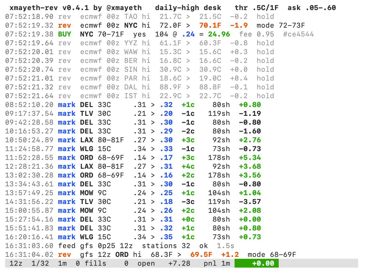Select the blue ".29" price

click(x=166, y=131)
